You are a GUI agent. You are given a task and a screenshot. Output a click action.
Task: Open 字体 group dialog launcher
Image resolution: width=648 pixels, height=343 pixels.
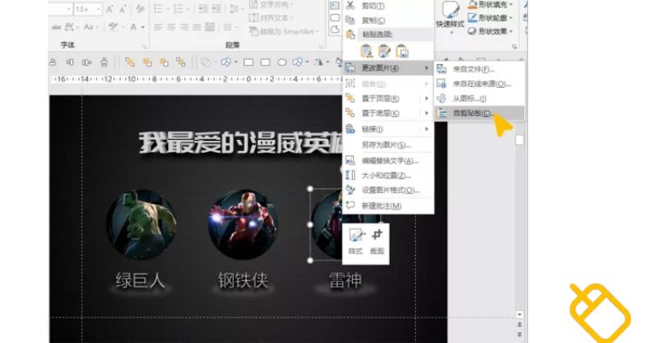144,47
